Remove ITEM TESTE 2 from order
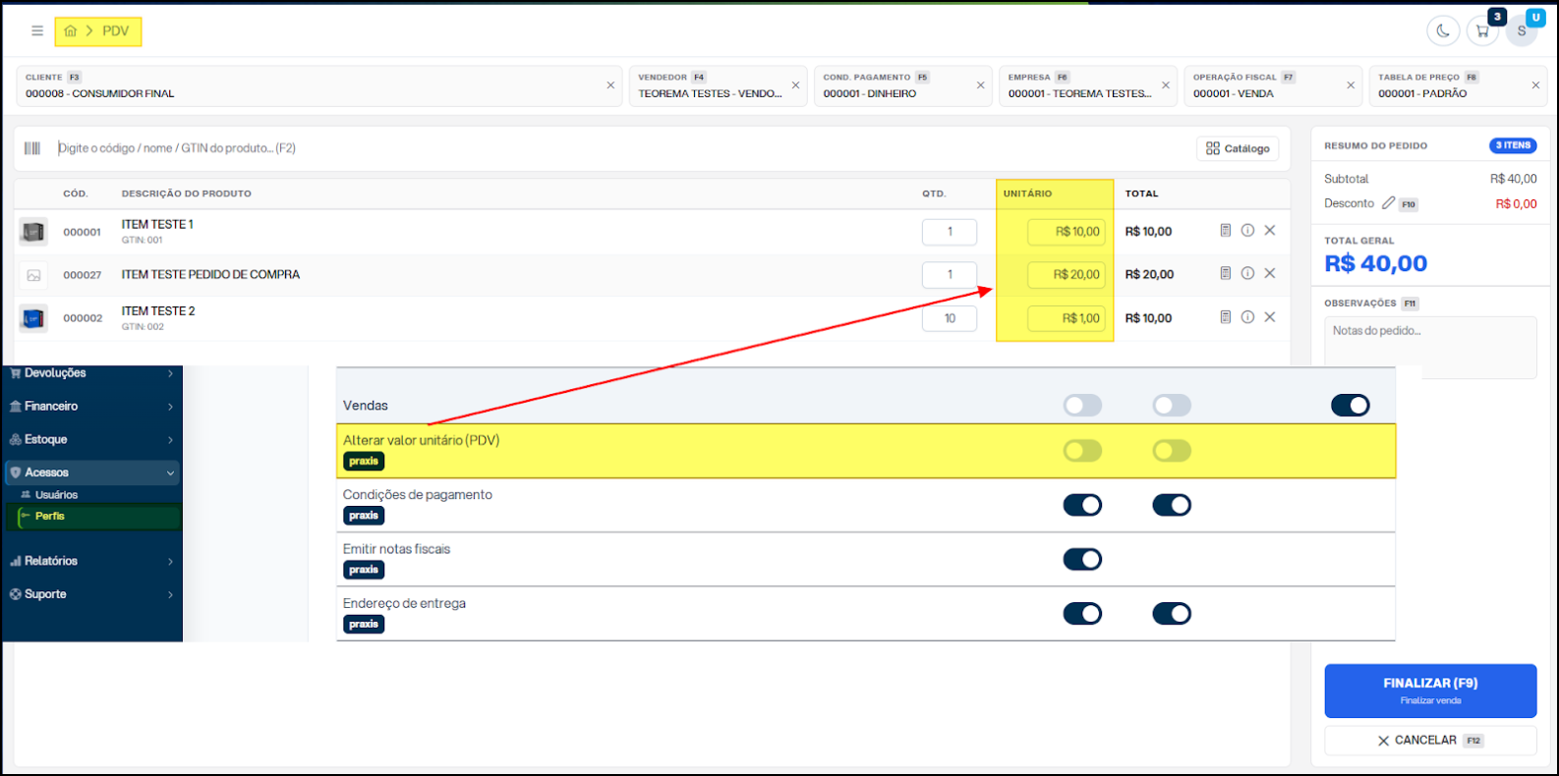The height and width of the screenshot is (776, 1559). pos(1270,317)
